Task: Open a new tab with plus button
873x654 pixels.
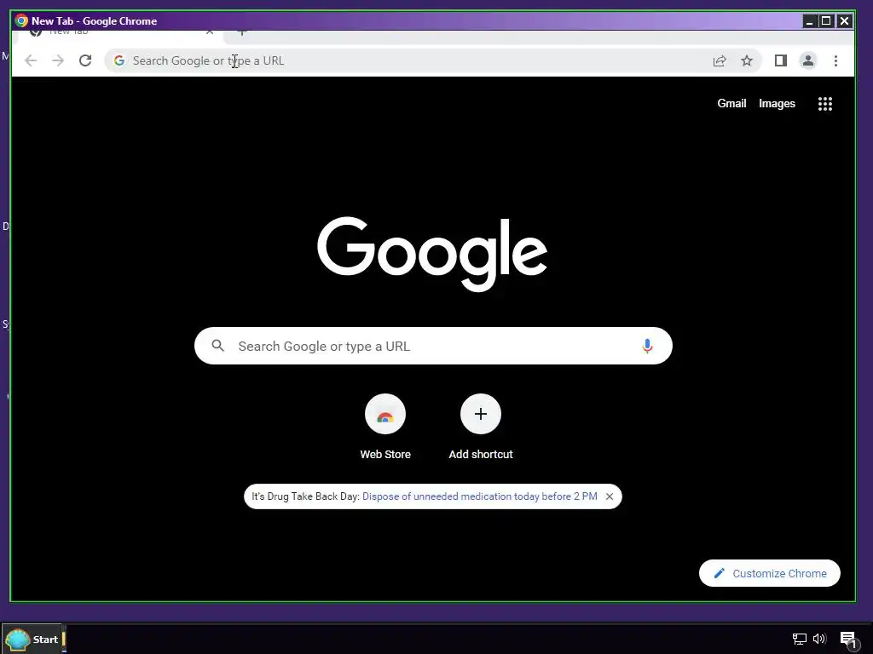Action: 241,33
